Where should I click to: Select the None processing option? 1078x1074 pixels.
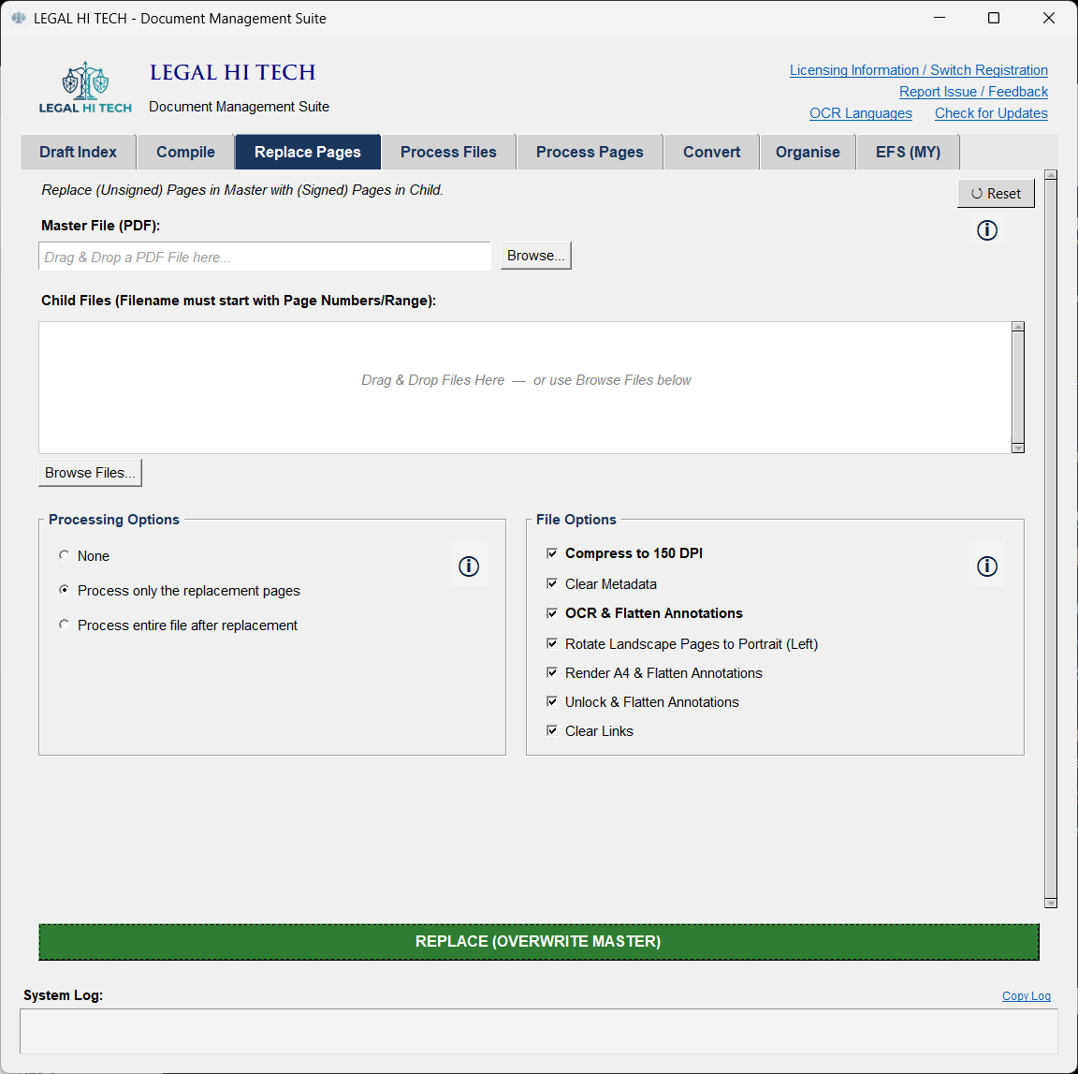(64, 555)
